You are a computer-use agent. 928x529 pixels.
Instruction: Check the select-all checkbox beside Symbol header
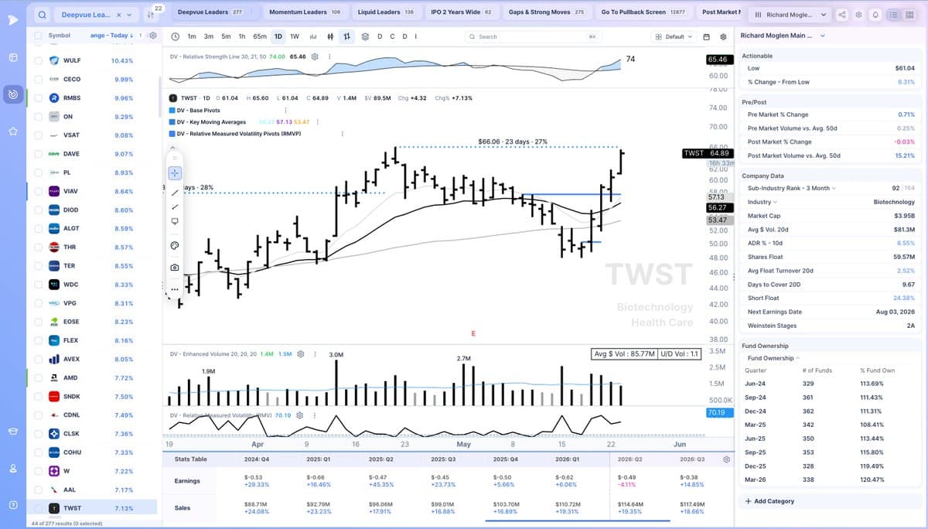pyautogui.click(x=39, y=36)
